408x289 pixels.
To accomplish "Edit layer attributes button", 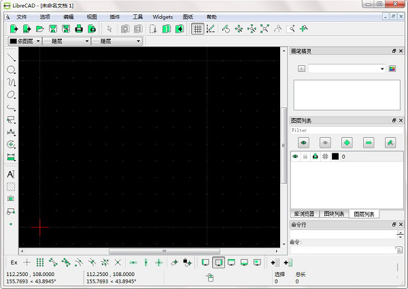I will (x=390, y=142).
